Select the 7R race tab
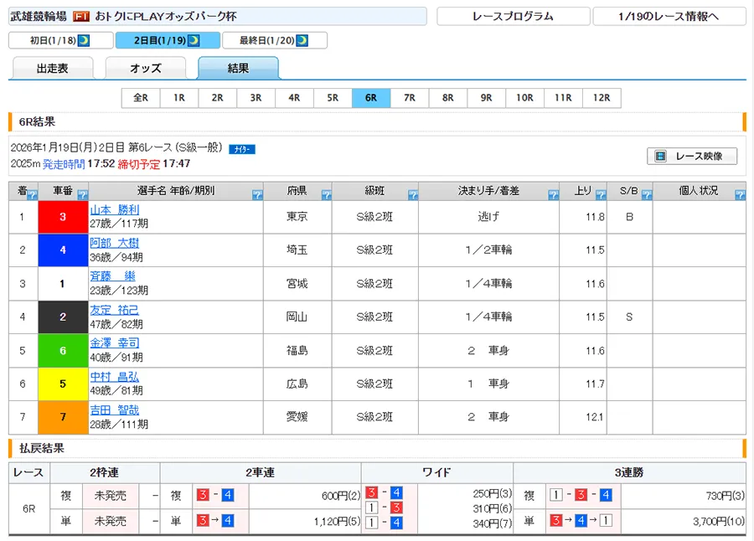The height and width of the screenshot is (541, 754). click(x=410, y=98)
